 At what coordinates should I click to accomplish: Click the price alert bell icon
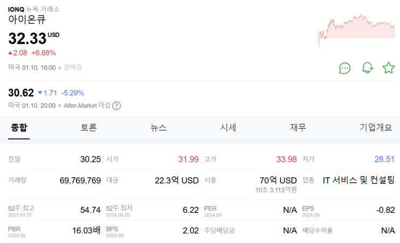point(367,68)
